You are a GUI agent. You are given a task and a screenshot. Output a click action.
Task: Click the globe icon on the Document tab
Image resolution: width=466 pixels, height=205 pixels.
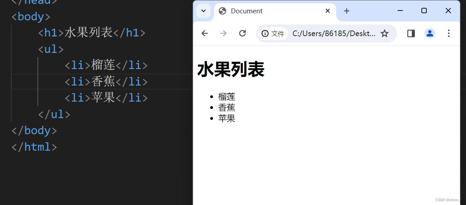pyautogui.click(x=222, y=11)
